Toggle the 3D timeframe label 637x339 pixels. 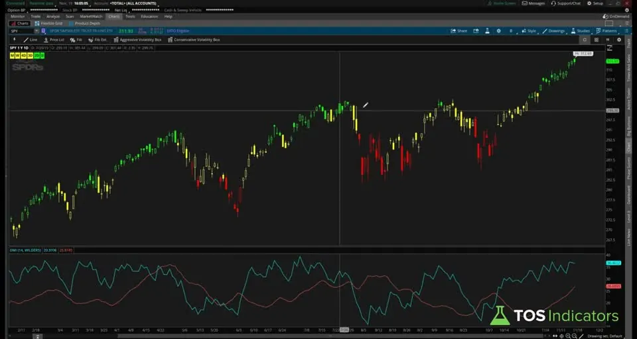point(30,55)
